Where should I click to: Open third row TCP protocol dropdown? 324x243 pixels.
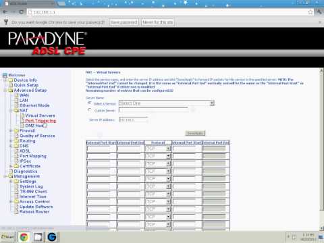158,164
